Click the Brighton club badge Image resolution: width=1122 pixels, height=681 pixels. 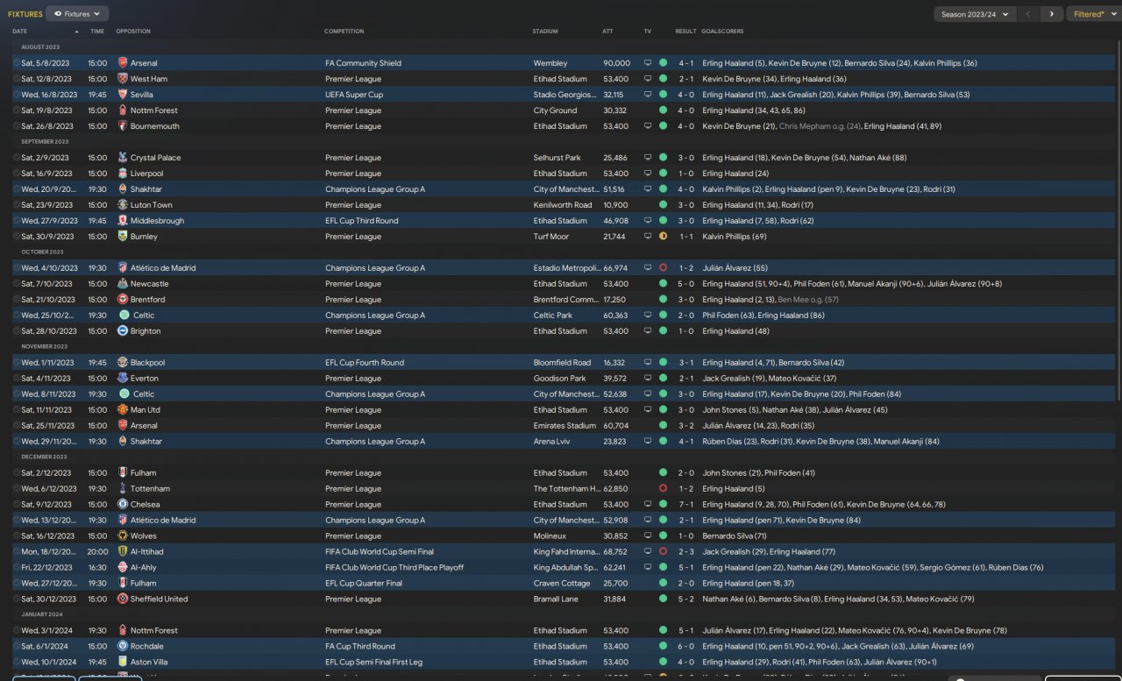(x=123, y=331)
